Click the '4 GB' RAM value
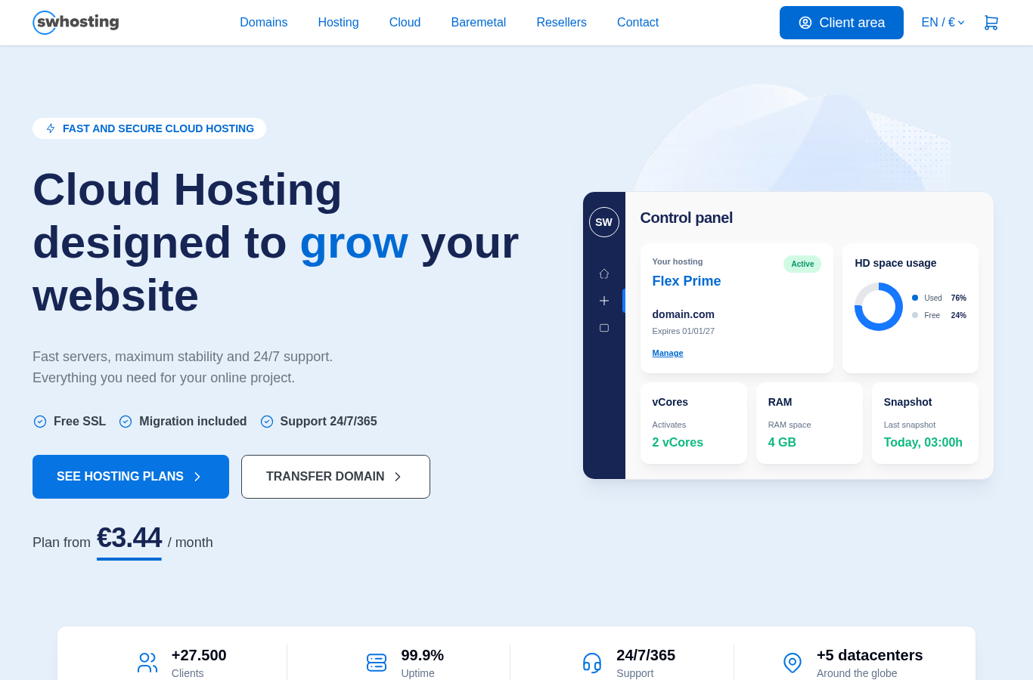Viewport: 1033px width, 680px height. (x=782, y=443)
